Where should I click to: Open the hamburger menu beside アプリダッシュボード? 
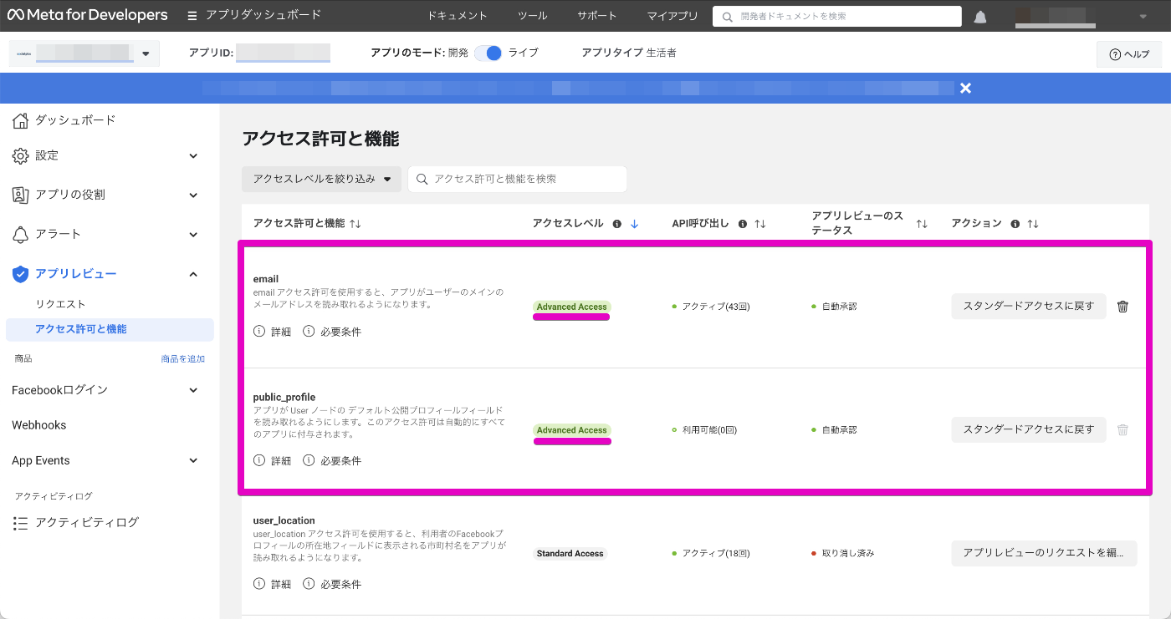[x=192, y=16]
